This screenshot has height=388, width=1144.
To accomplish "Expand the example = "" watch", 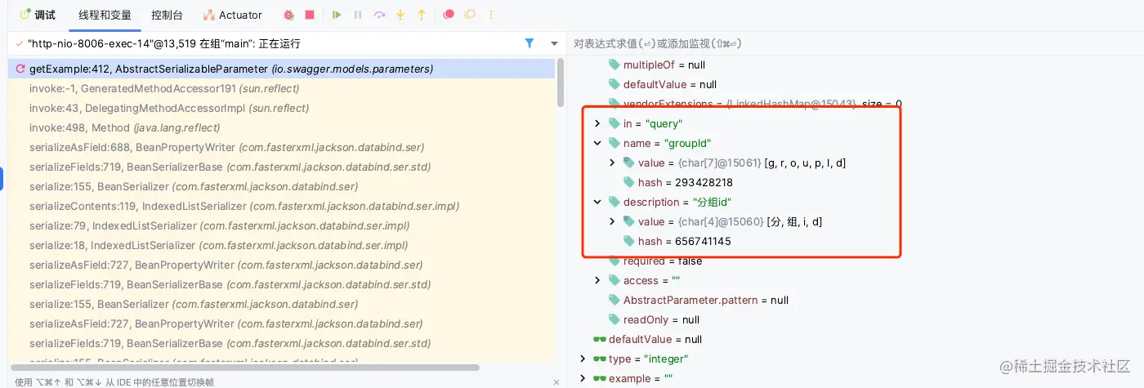I will click(x=583, y=378).
